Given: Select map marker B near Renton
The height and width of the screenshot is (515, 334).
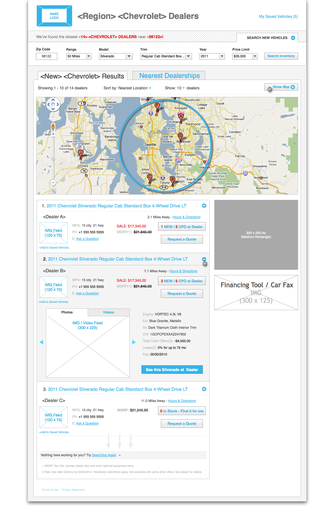Looking at the screenshot, I should [173, 180].
